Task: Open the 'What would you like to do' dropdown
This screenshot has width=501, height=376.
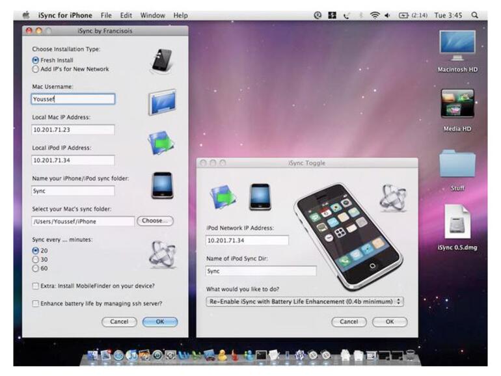Action: tap(305, 302)
